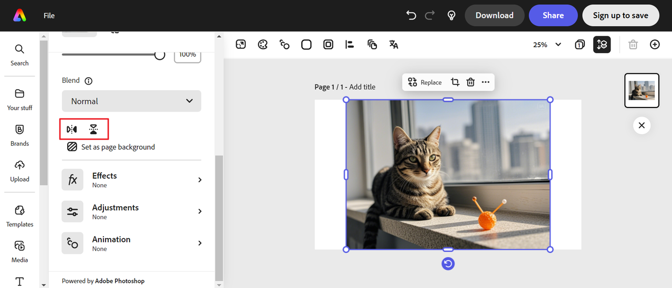672x288 pixels.
Task: Open the Media panel
Action: tap(19, 252)
